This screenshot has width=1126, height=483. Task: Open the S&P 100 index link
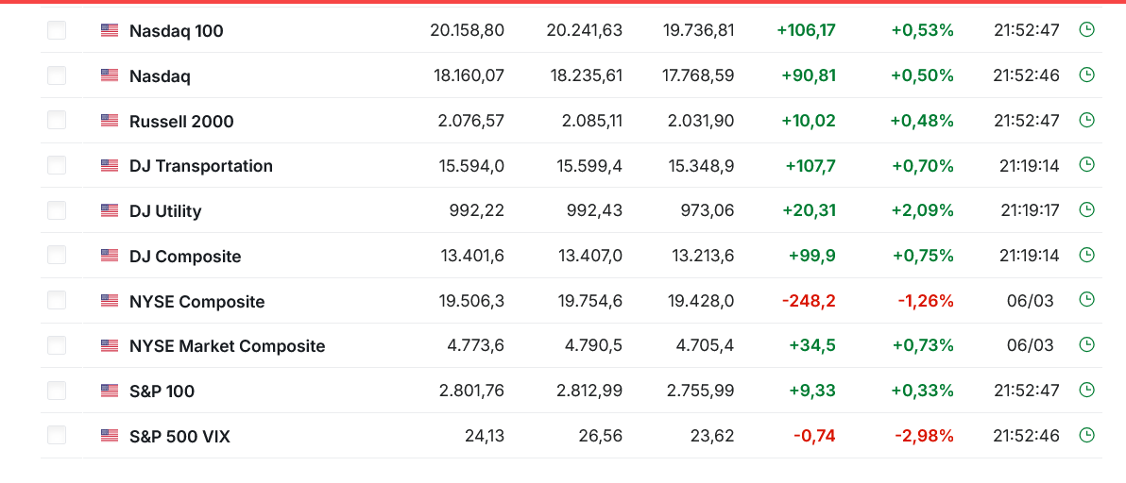[162, 391]
